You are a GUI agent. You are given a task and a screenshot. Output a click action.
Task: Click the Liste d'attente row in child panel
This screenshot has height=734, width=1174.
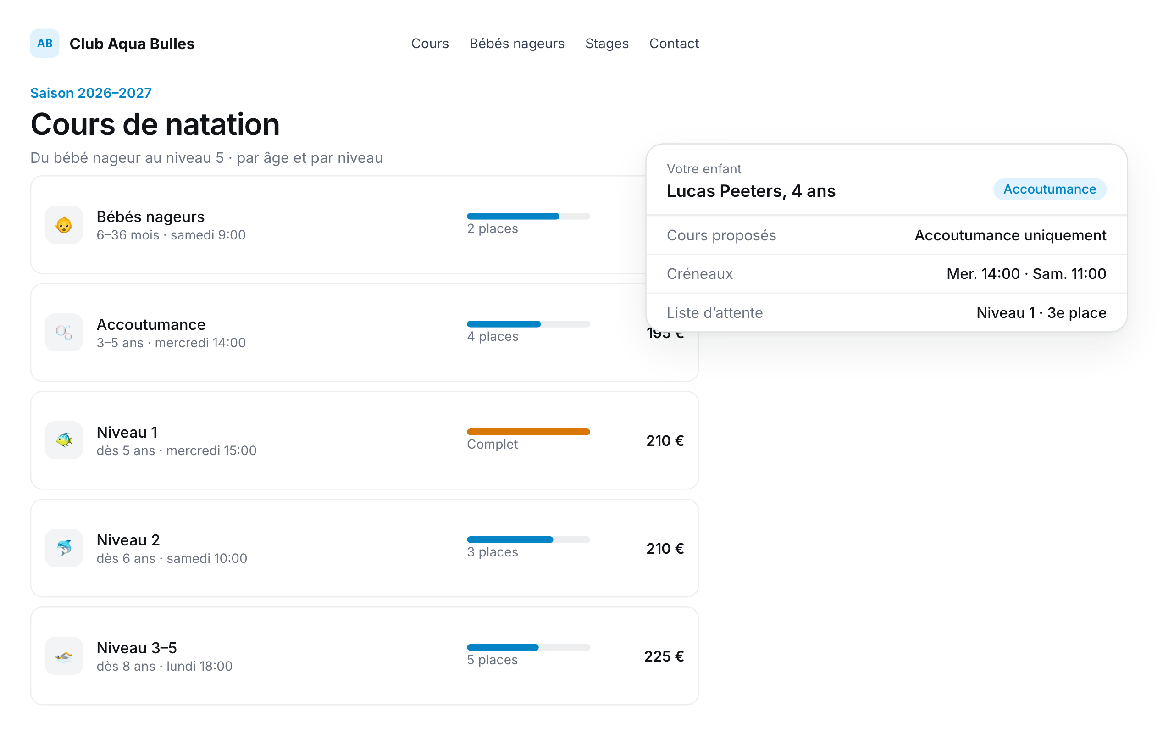point(886,312)
